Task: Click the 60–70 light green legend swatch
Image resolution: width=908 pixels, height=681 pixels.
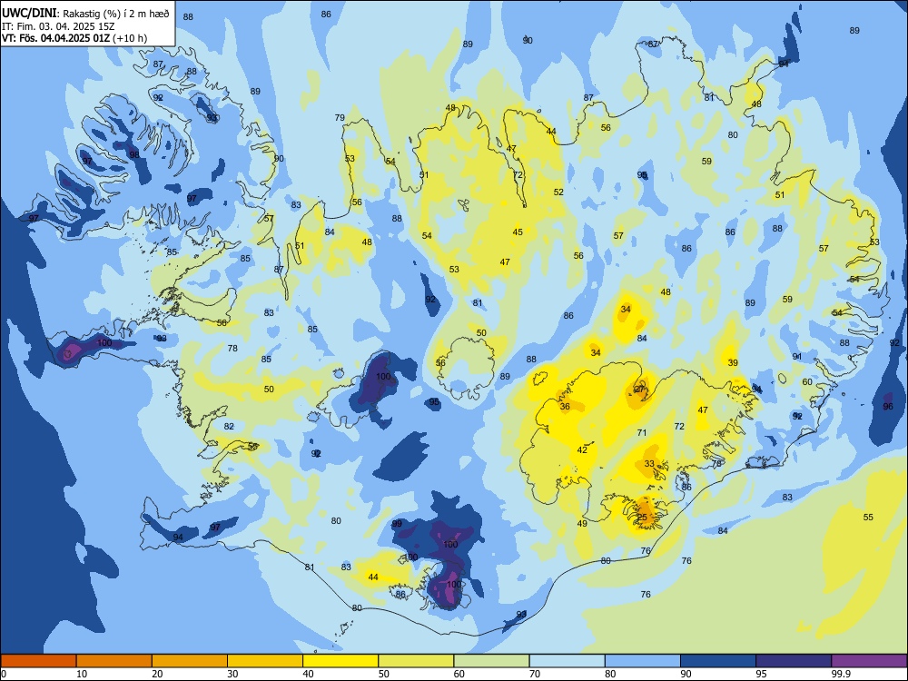Action: (x=491, y=661)
